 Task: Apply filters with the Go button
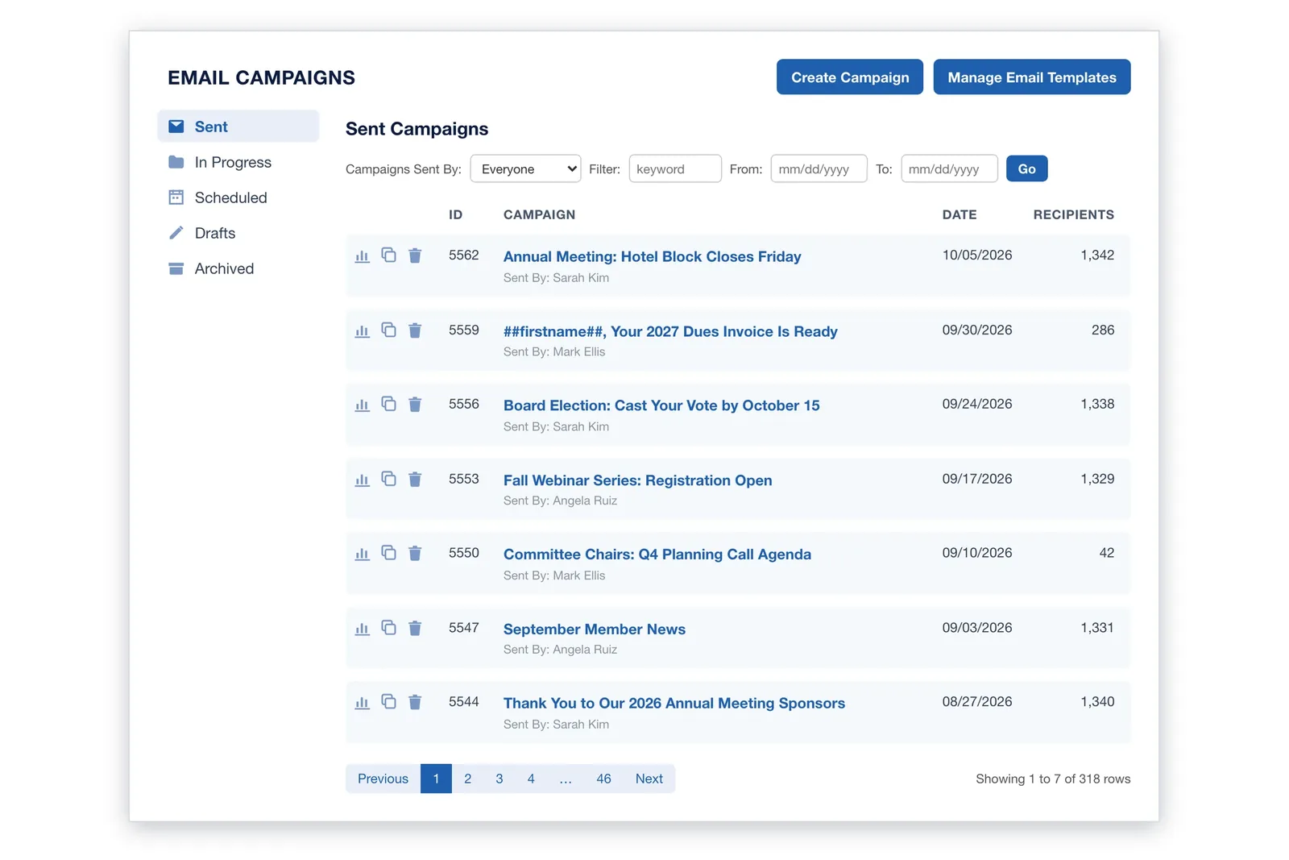[1027, 168]
